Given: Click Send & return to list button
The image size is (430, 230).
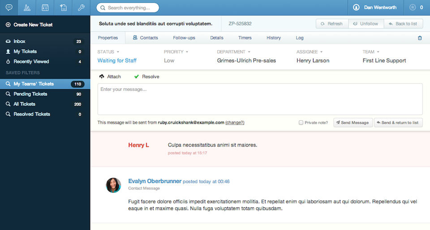Looking at the screenshot, I should pyautogui.click(x=398, y=122).
